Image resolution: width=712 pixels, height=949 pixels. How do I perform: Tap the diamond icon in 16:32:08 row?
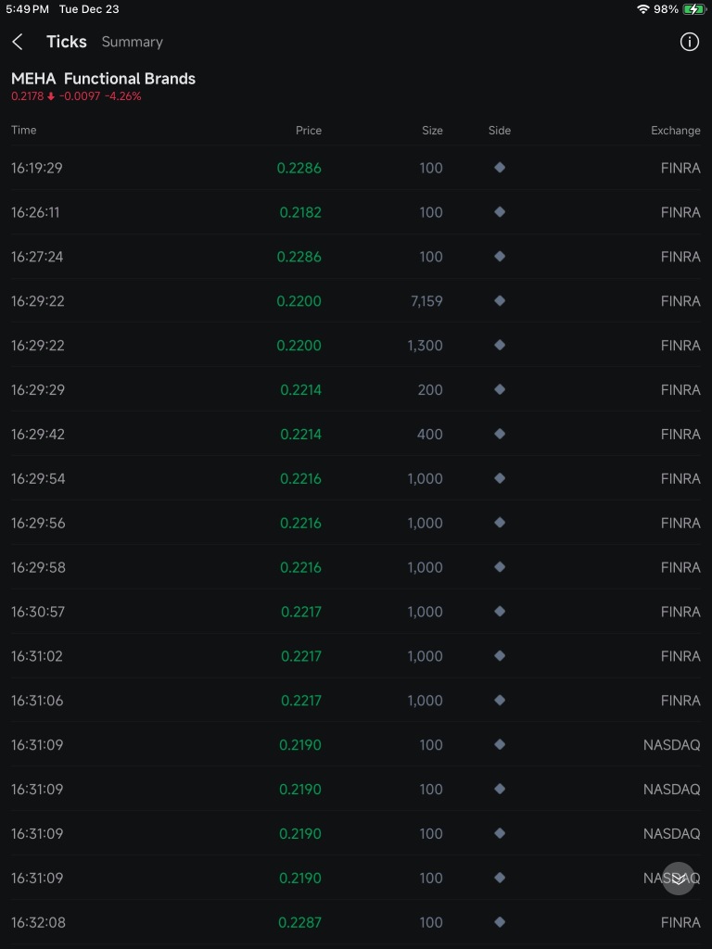(x=500, y=922)
